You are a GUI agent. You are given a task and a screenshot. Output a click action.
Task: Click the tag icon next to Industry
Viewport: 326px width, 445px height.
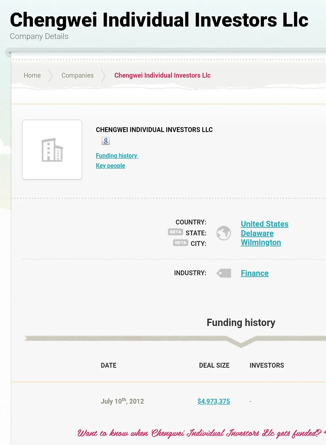(224, 273)
